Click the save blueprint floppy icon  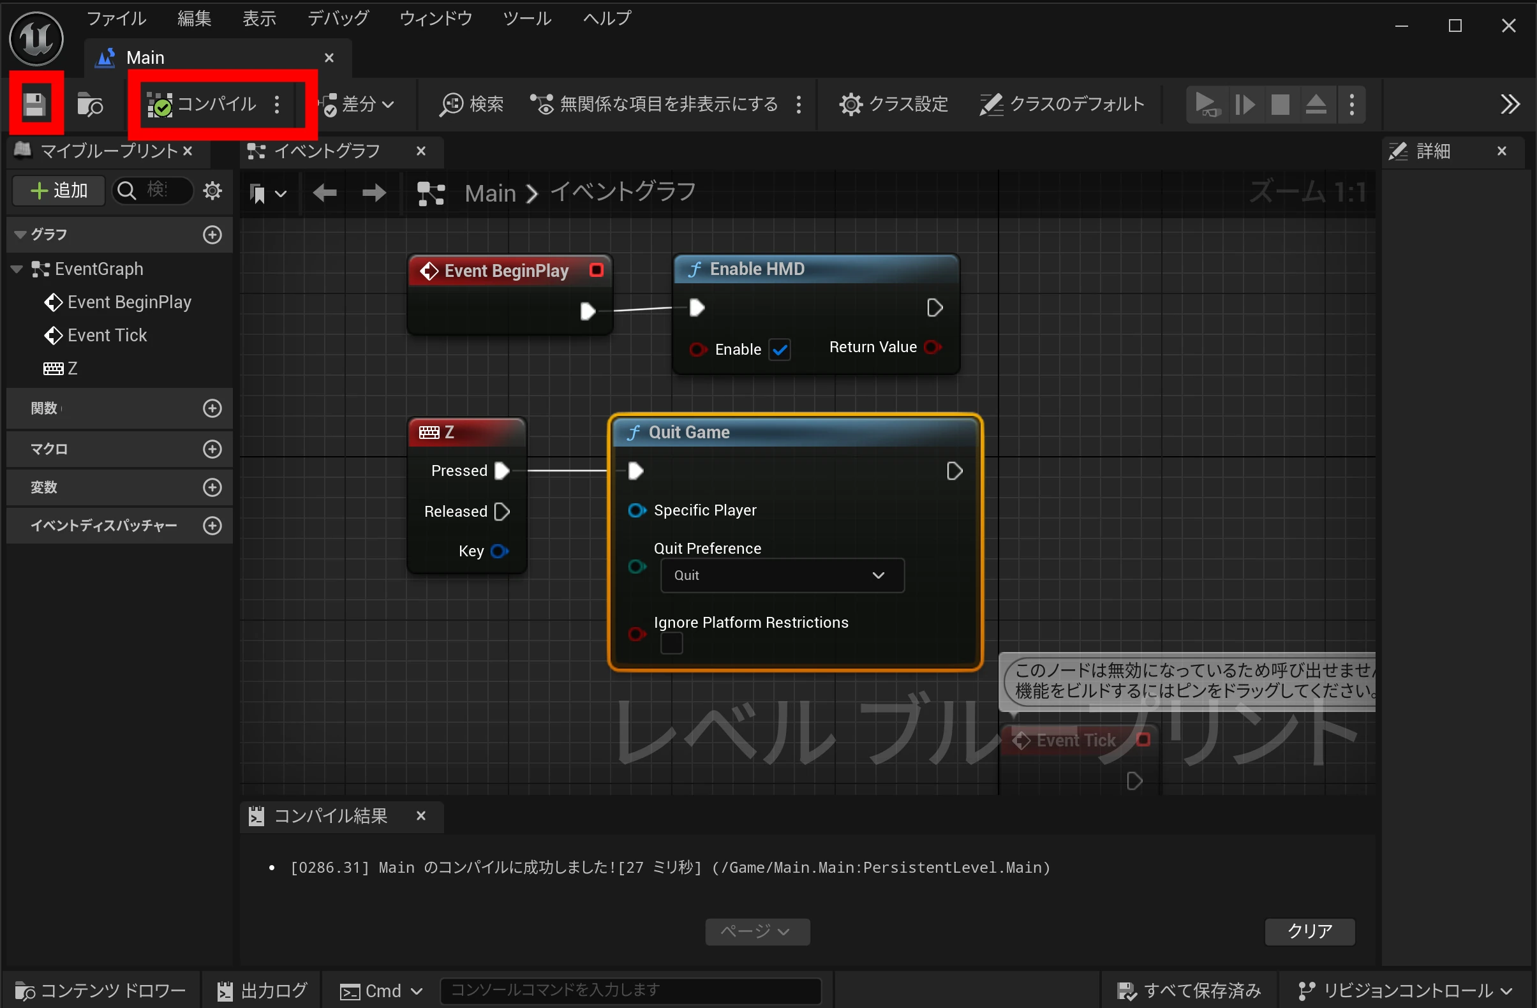point(35,104)
